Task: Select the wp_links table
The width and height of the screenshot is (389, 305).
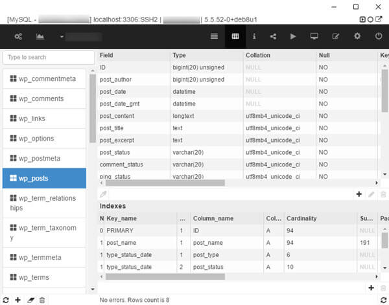Action: 44,119
